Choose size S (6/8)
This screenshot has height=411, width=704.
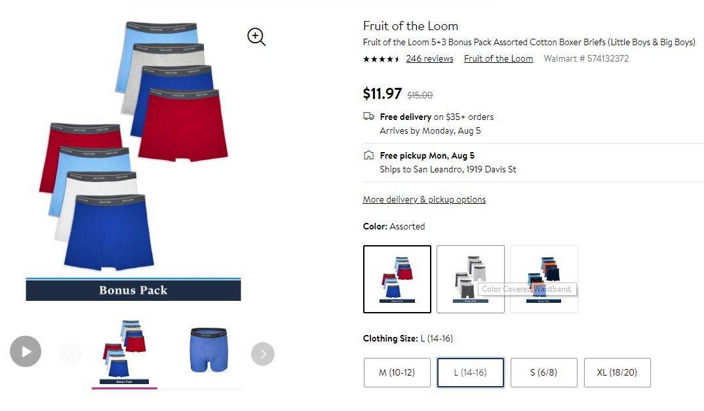(x=543, y=372)
